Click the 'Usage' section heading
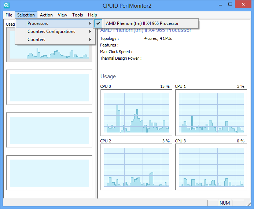 pyautogui.click(x=108, y=76)
